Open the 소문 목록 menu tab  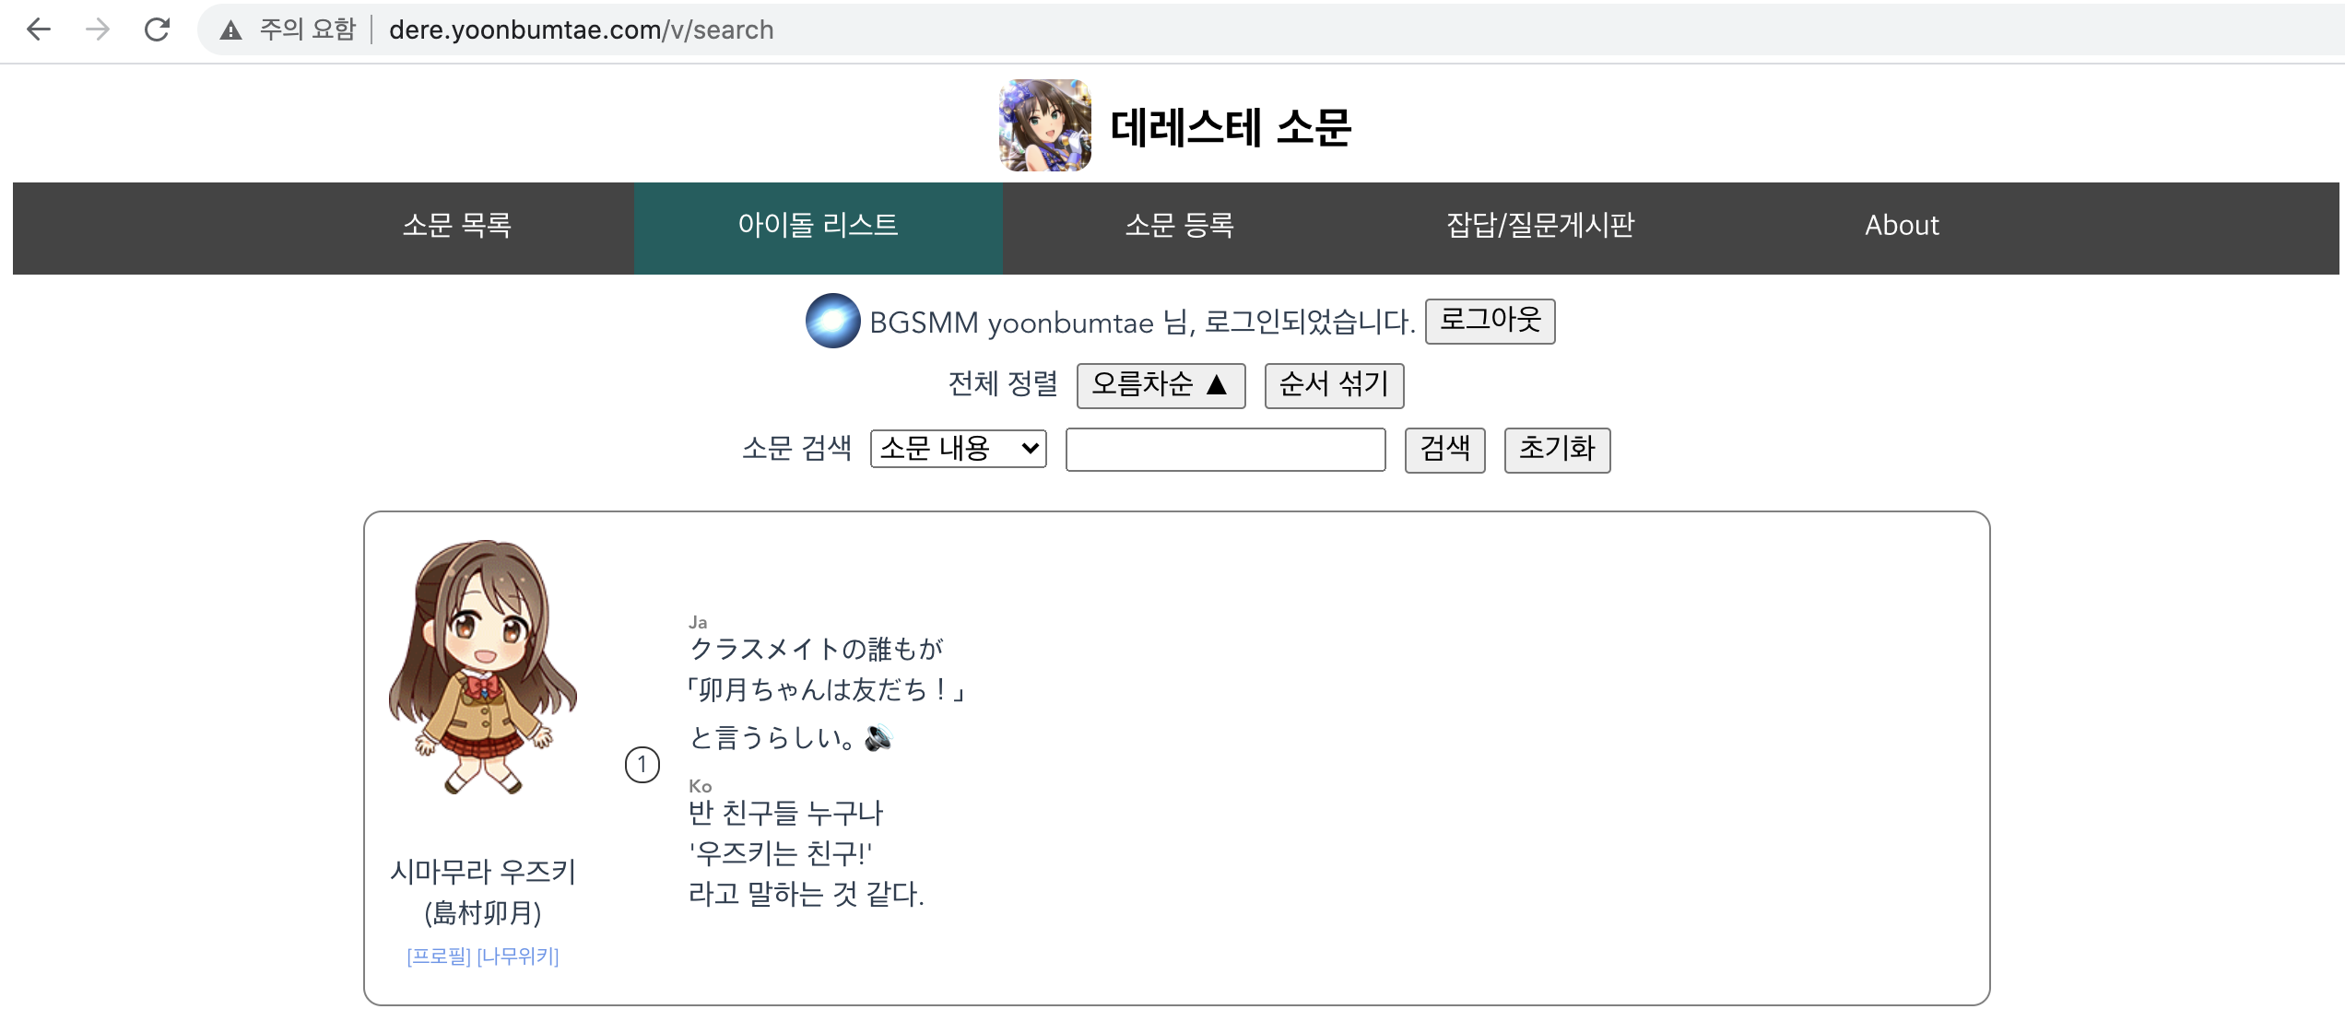457,226
